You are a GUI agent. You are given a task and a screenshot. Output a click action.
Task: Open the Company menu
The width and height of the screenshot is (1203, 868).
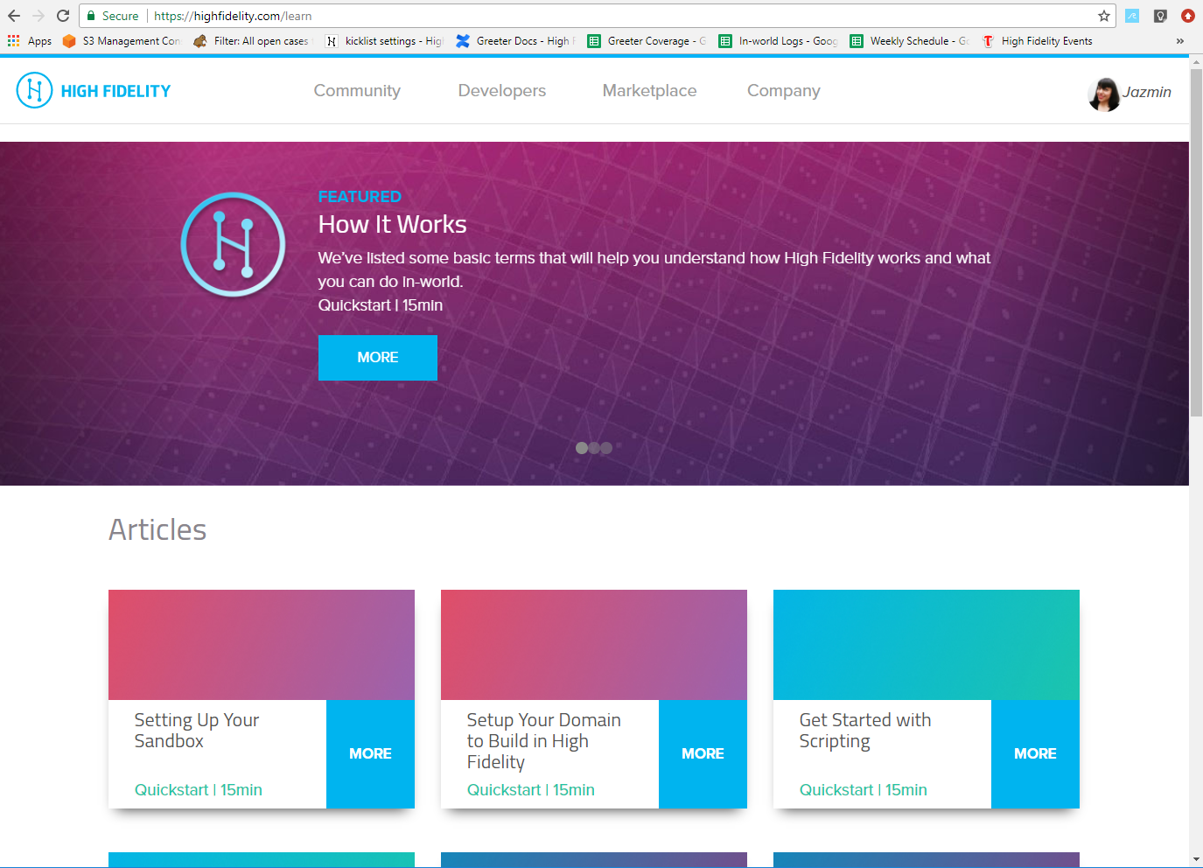pos(784,91)
